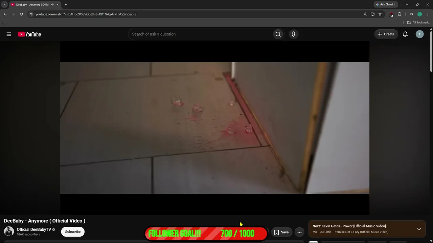This screenshot has width=433, height=243.
Task: Click the search magnifier button
Action: pyautogui.click(x=278, y=34)
